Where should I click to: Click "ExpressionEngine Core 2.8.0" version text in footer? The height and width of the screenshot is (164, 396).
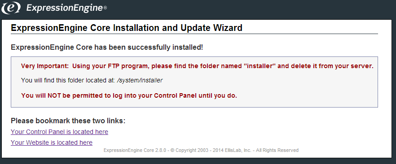(135, 151)
